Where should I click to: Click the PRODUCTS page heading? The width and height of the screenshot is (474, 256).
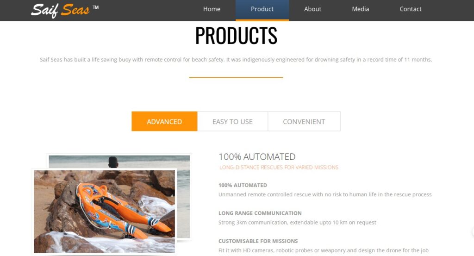point(236,35)
